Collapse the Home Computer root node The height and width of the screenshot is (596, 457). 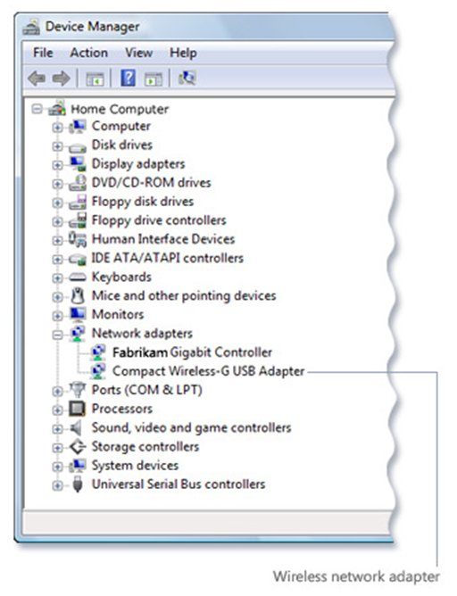[37, 109]
